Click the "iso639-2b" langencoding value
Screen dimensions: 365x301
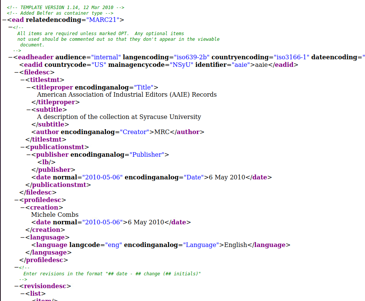192,57
